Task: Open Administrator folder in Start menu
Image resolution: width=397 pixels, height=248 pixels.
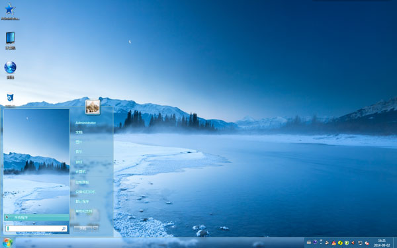Action: pyautogui.click(x=86, y=123)
